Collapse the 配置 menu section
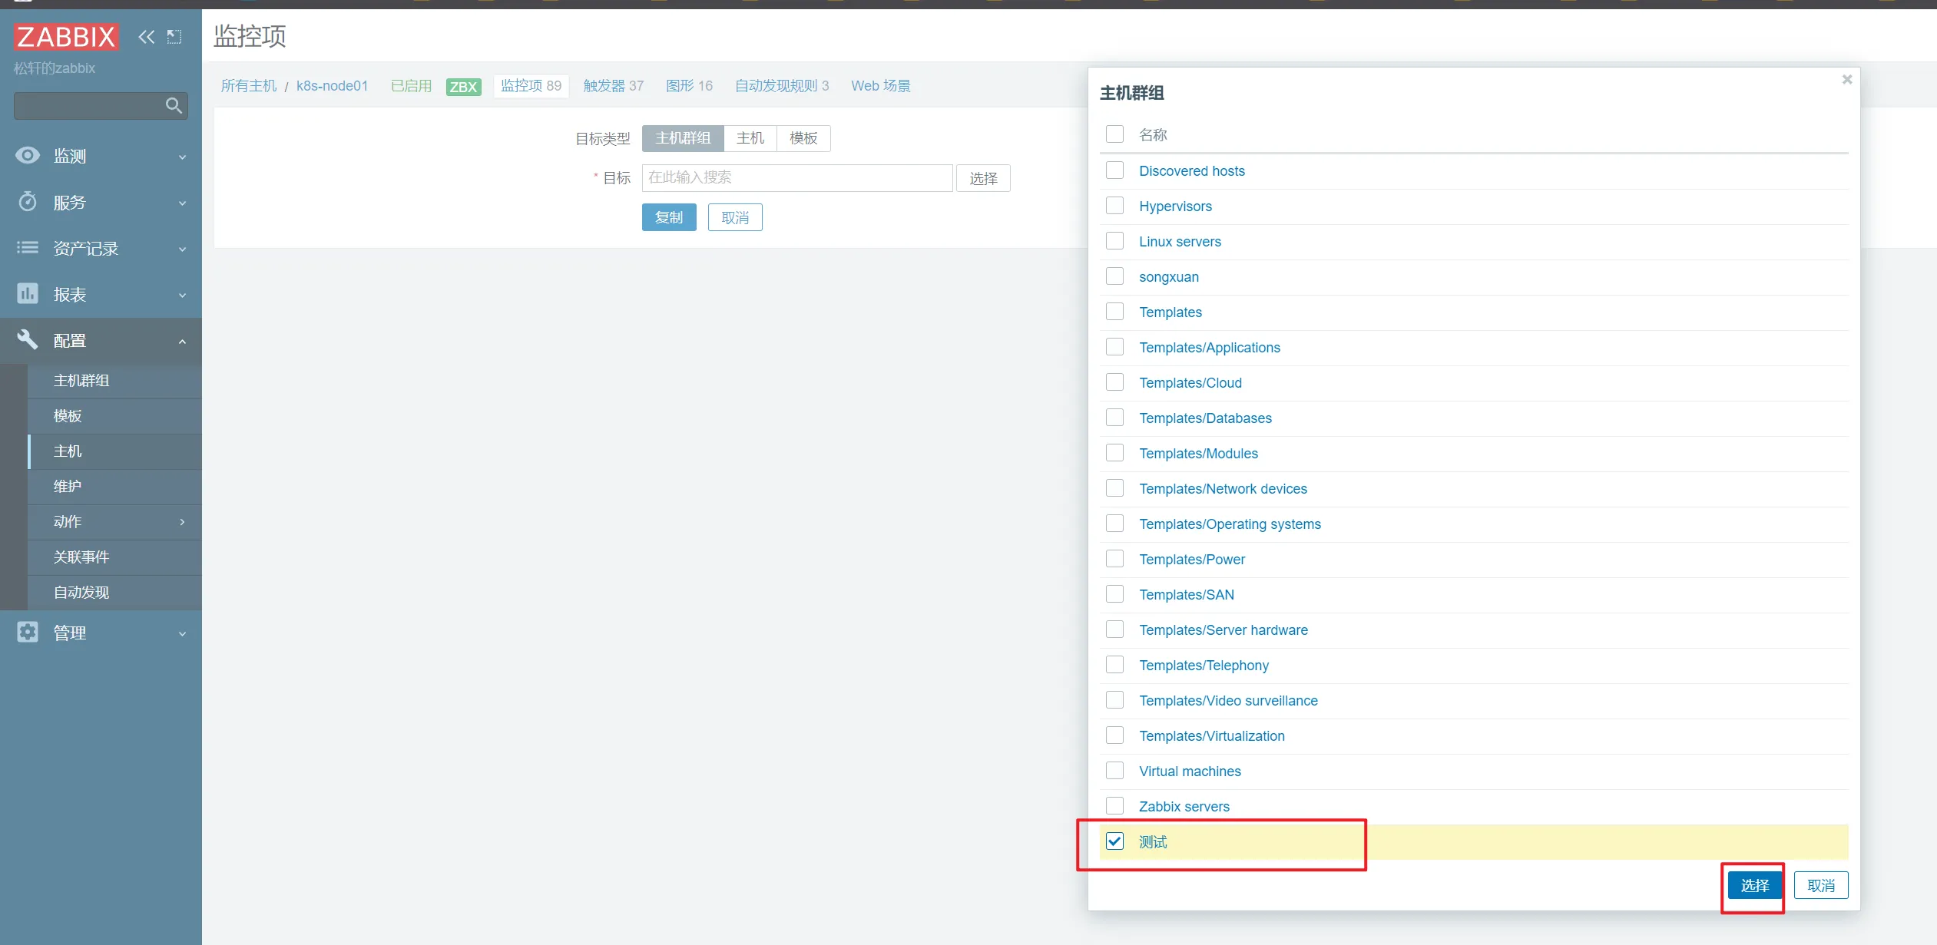 182,341
